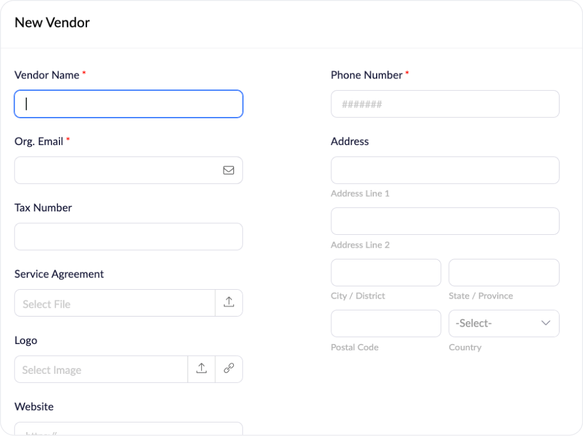Click the Website input below its label

click(128, 430)
